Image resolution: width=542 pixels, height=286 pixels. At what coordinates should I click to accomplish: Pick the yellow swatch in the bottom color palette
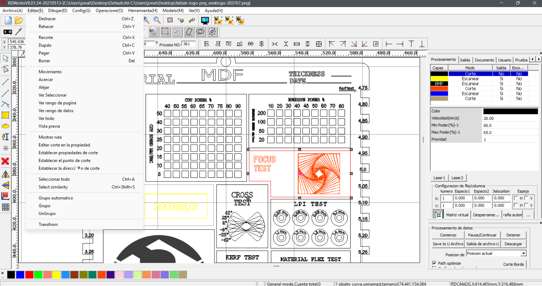pyautogui.click(x=56, y=275)
